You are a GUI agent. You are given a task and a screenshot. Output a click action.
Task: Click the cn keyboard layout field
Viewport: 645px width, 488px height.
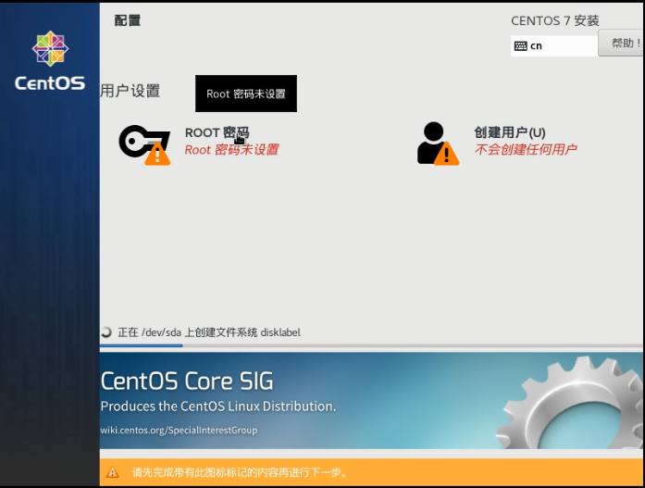(x=554, y=45)
